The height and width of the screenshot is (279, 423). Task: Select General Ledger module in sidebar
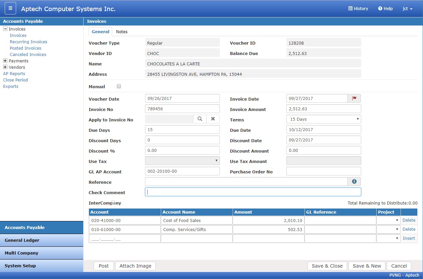point(42,240)
